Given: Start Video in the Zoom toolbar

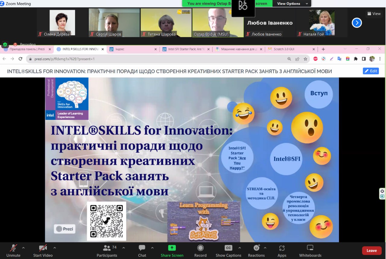Looking at the screenshot, I should [43, 251].
